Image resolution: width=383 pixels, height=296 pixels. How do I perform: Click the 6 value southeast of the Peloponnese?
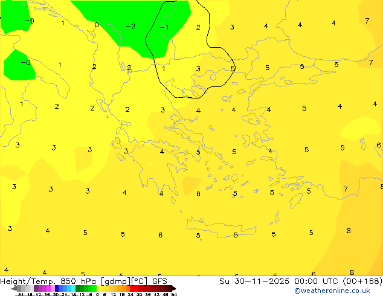point(198,194)
